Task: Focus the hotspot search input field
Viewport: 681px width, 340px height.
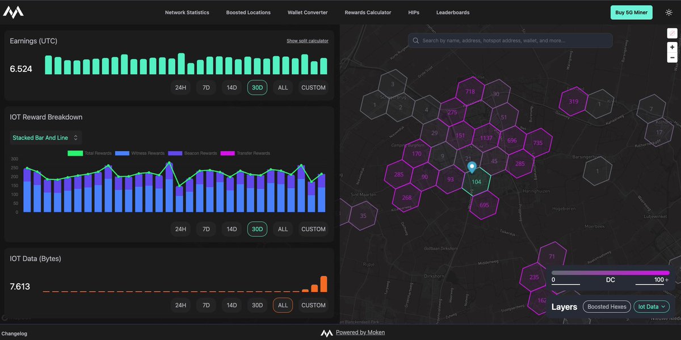Action: click(x=510, y=41)
